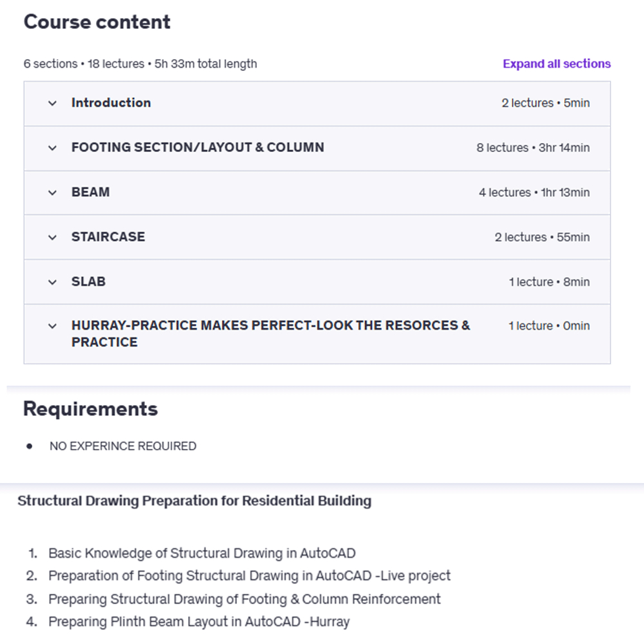Screen dimensions: 644x644
Task: Toggle the SLAB section chevron
Action: click(x=53, y=282)
